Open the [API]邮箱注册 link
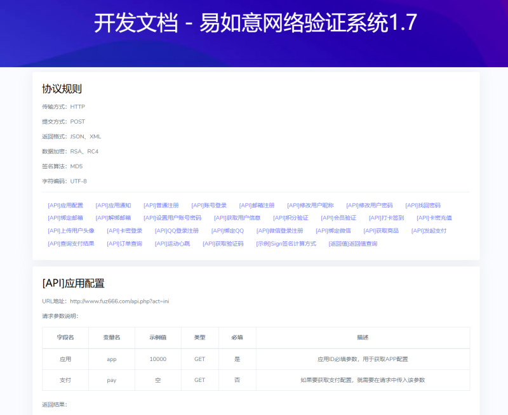This screenshot has width=508, height=415. pyautogui.click(x=258, y=204)
